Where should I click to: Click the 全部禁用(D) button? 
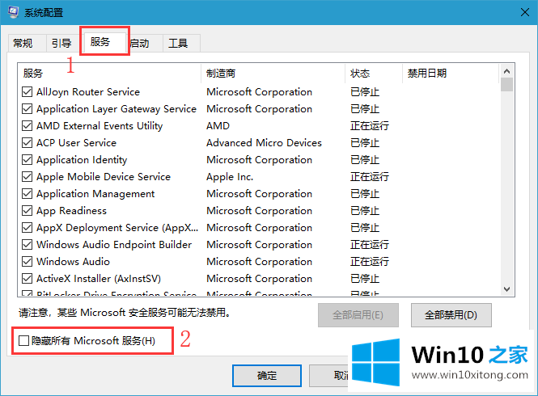[x=451, y=314]
